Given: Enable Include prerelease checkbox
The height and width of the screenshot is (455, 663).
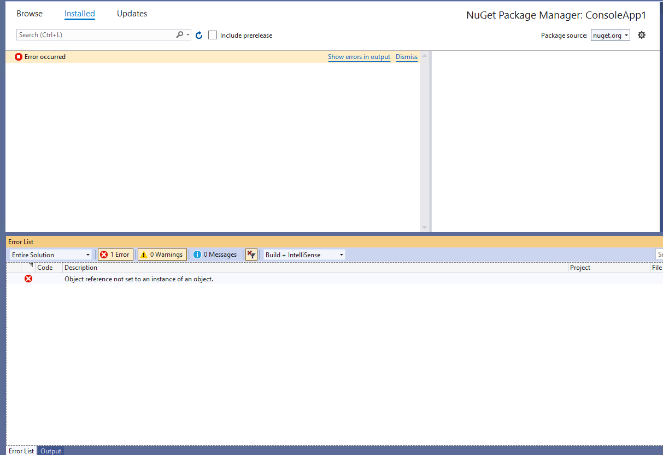Looking at the screenshot, I should coord(213,35).
